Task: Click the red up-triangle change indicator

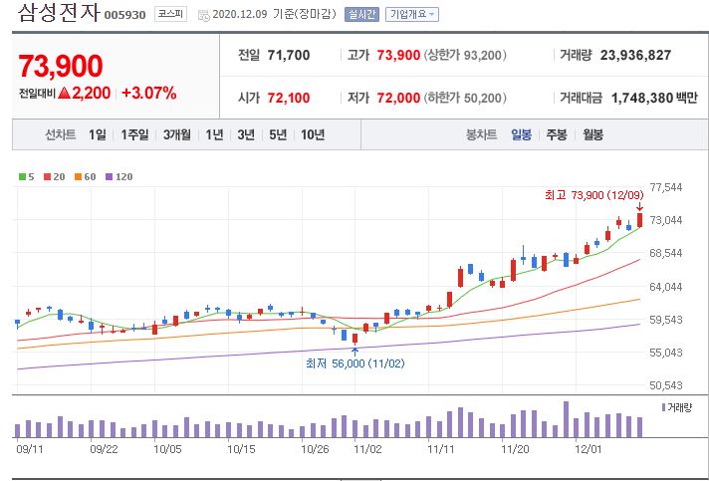Action: click(64, 94)
